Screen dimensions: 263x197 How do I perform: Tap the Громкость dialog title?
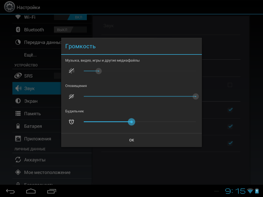tap(80, 46)
